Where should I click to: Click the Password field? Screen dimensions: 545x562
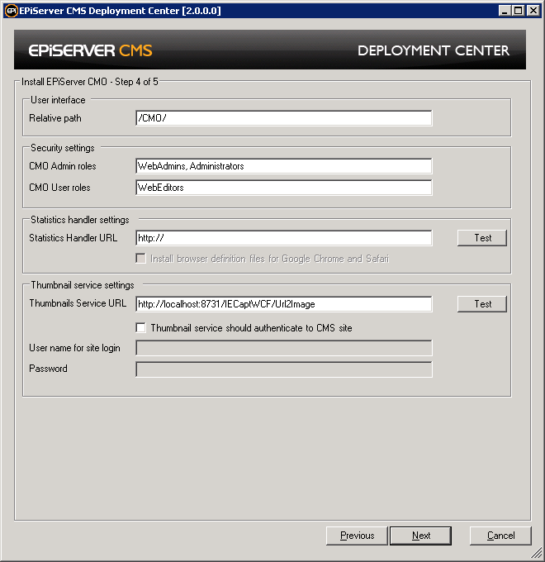[284, 369]
